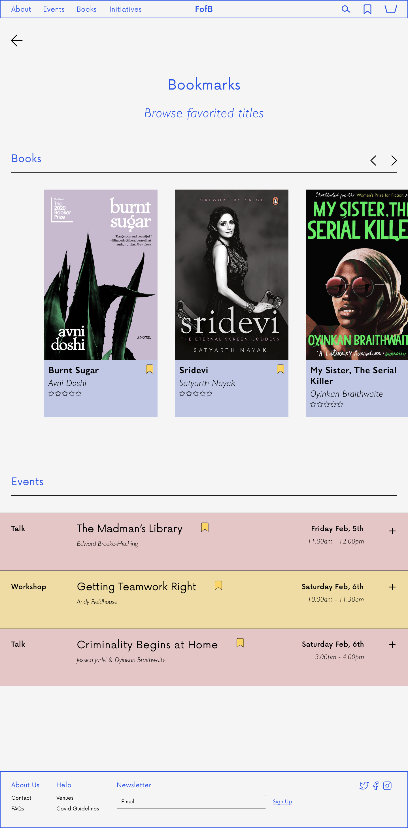Click the 3.00pm - 4.00pm time
The height and width of the screenshot is (828, 408).
coord(339,657)
